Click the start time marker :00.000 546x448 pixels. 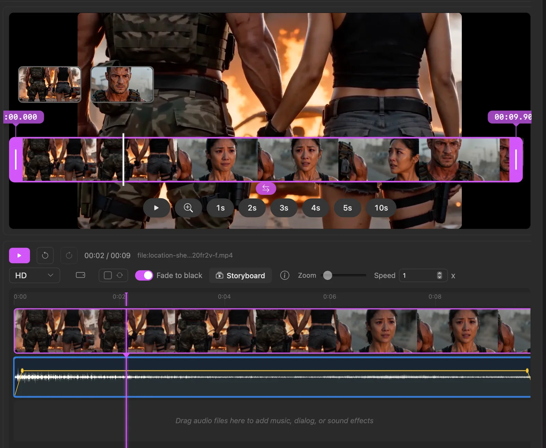coord(23,117)
